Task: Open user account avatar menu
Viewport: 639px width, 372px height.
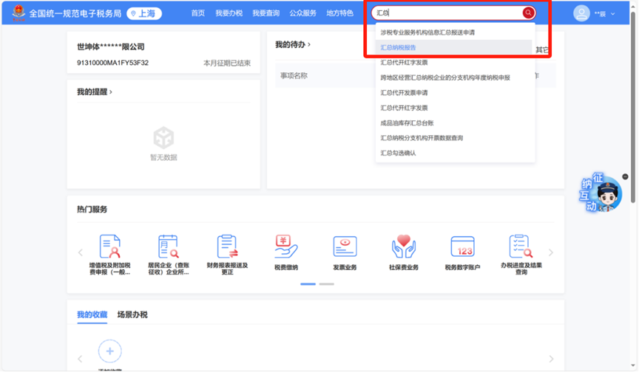Action: coord(582,13)
